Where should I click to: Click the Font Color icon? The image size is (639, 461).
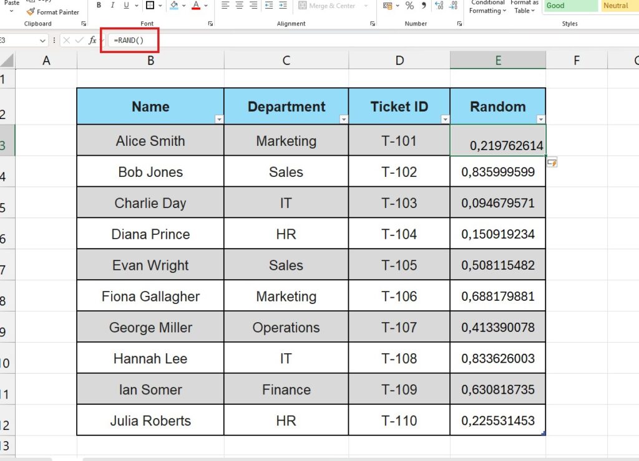click(x=196, y=6)
